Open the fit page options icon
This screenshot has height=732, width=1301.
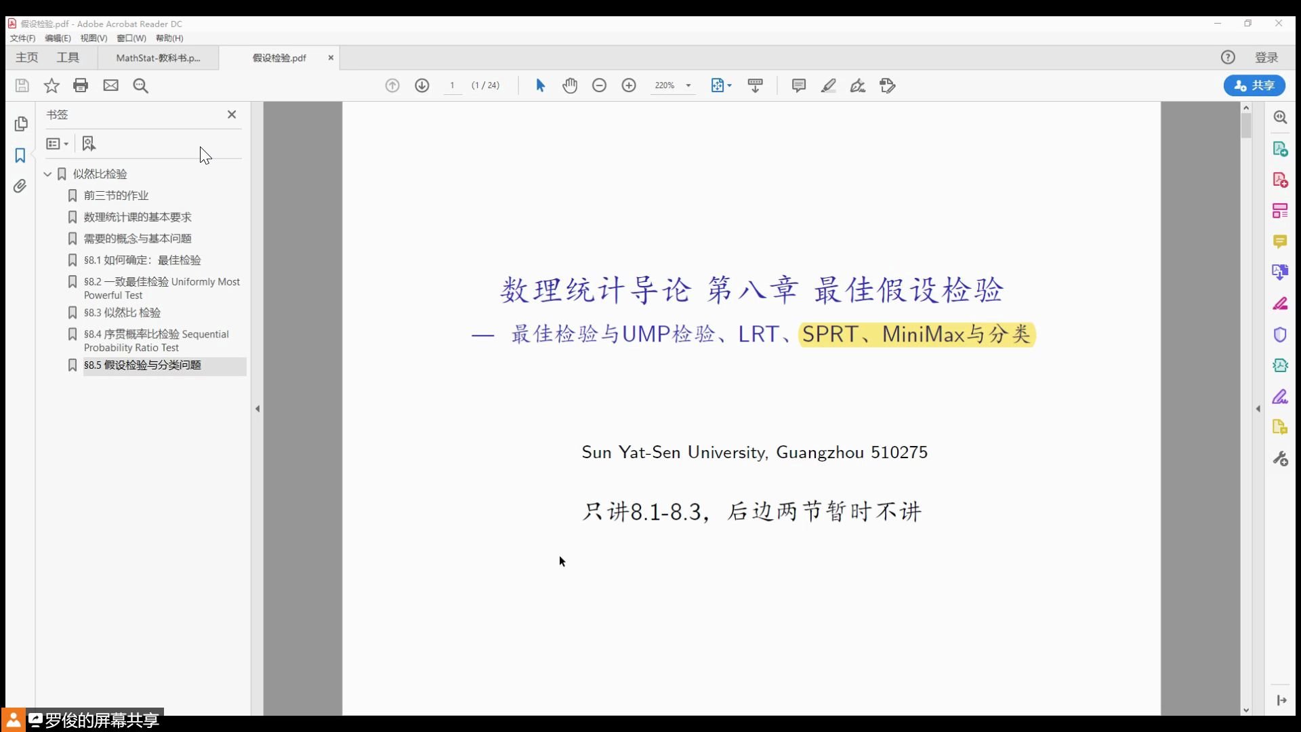pos(721,85)
